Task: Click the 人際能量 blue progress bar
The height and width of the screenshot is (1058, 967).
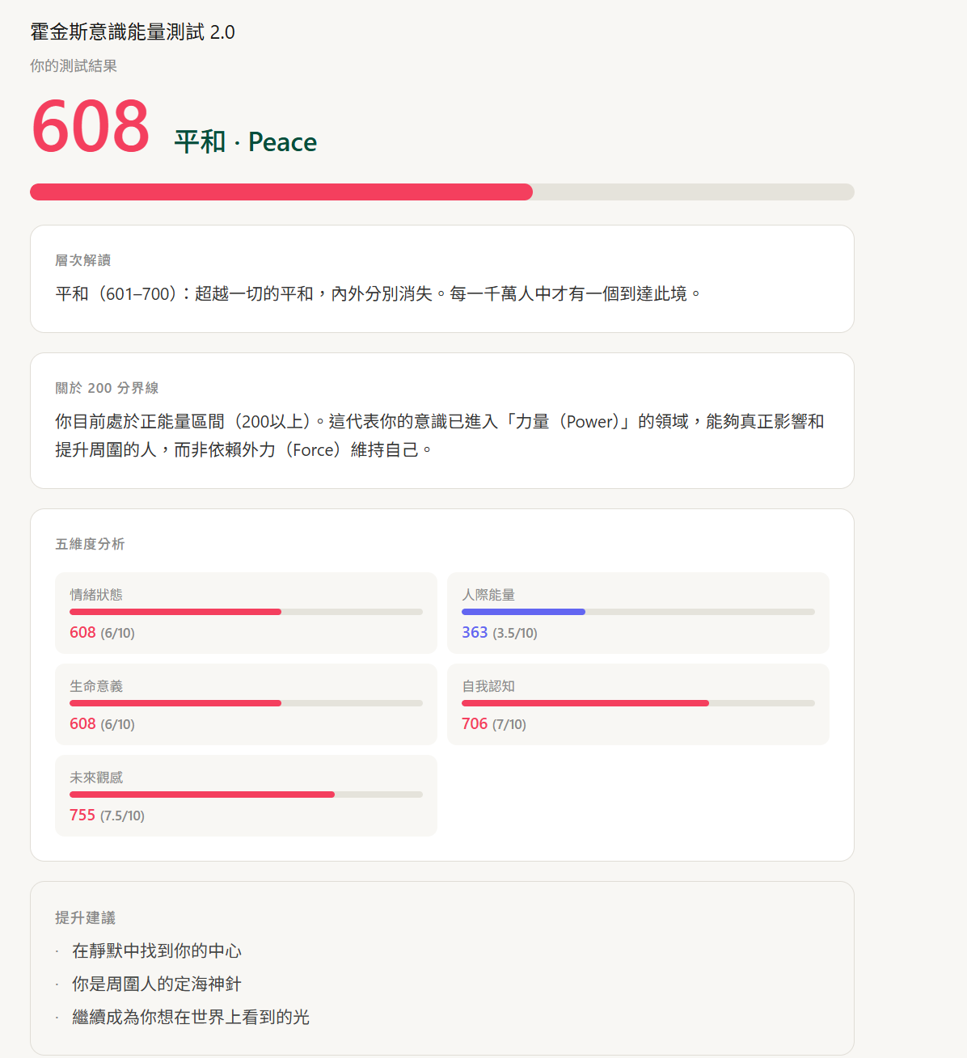Action: tap(637, 612)
